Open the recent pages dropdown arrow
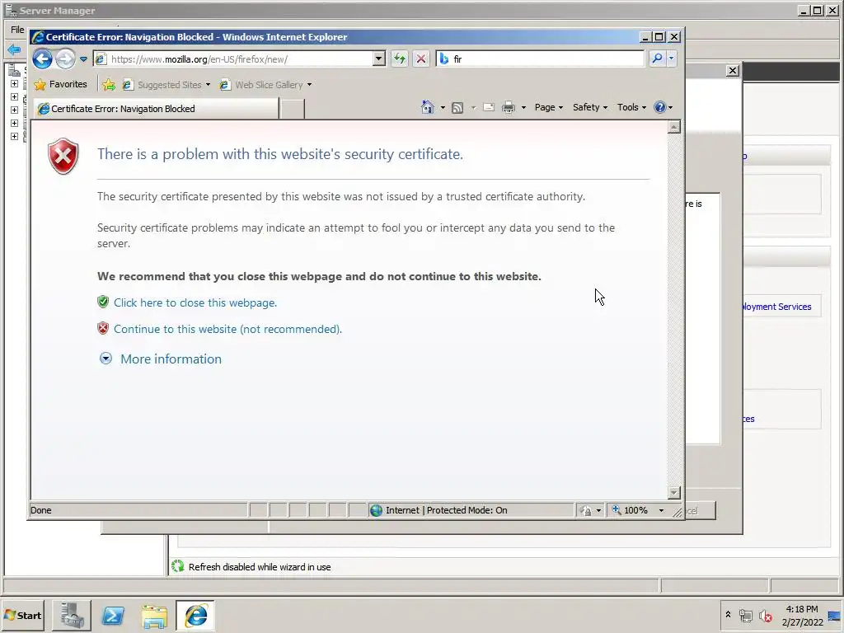The width and height of the screenshot is (844, 633). pos(83,59)
